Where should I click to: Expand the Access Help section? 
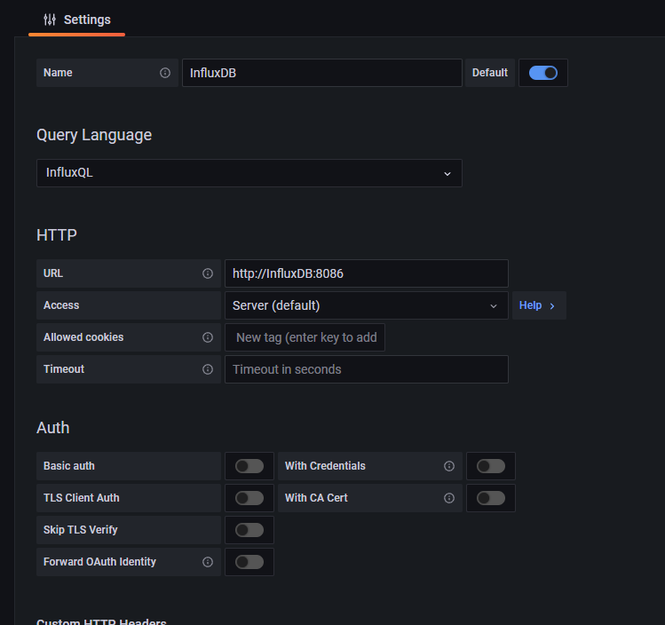(x=539, y=305)
